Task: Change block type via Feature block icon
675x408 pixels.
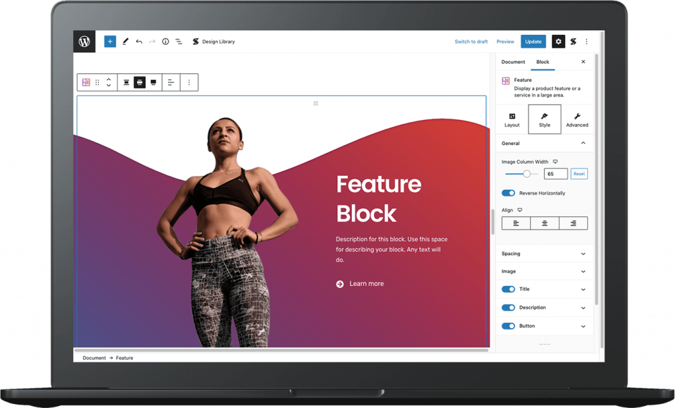Action: (86, 82)
